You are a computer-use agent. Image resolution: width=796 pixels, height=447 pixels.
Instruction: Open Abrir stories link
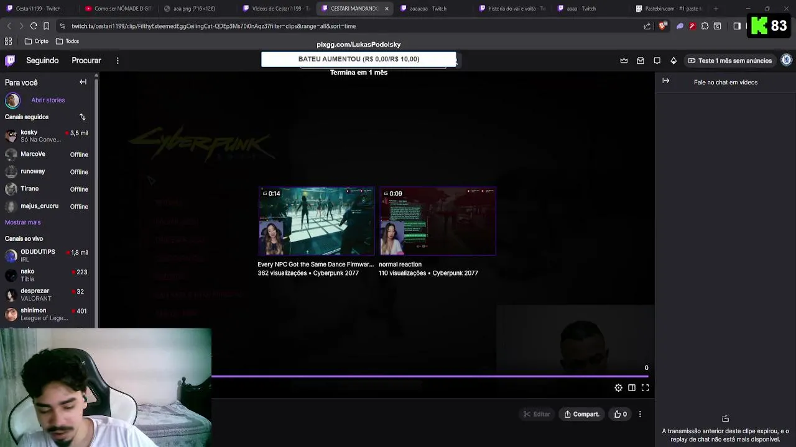click(x=48, y=100)
